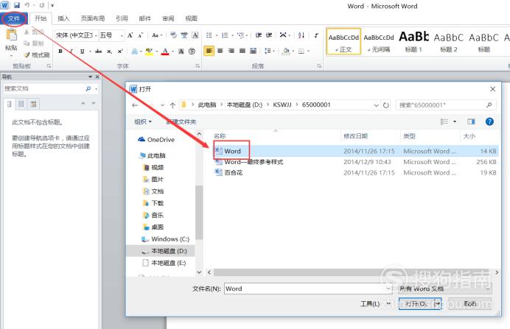This screenshot has height=329, width=510.
Task: Select the file Word—最终参考样式
Action: click(249, 162)
